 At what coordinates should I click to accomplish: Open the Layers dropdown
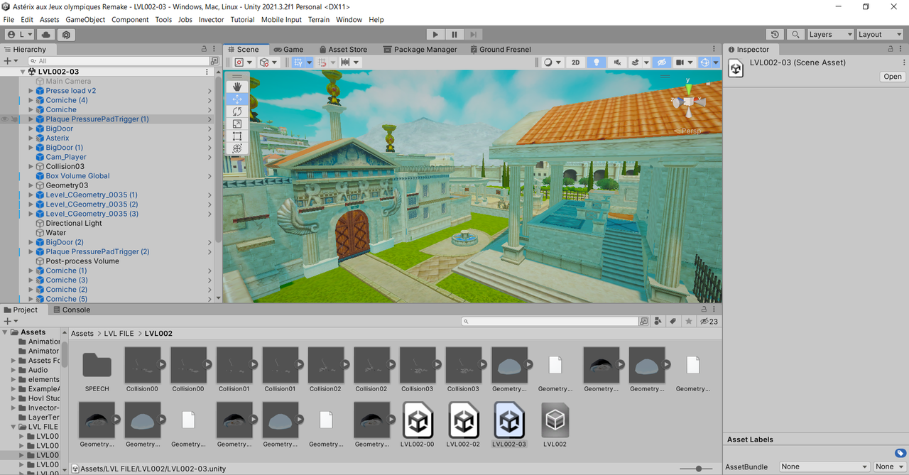pos(830,34)
